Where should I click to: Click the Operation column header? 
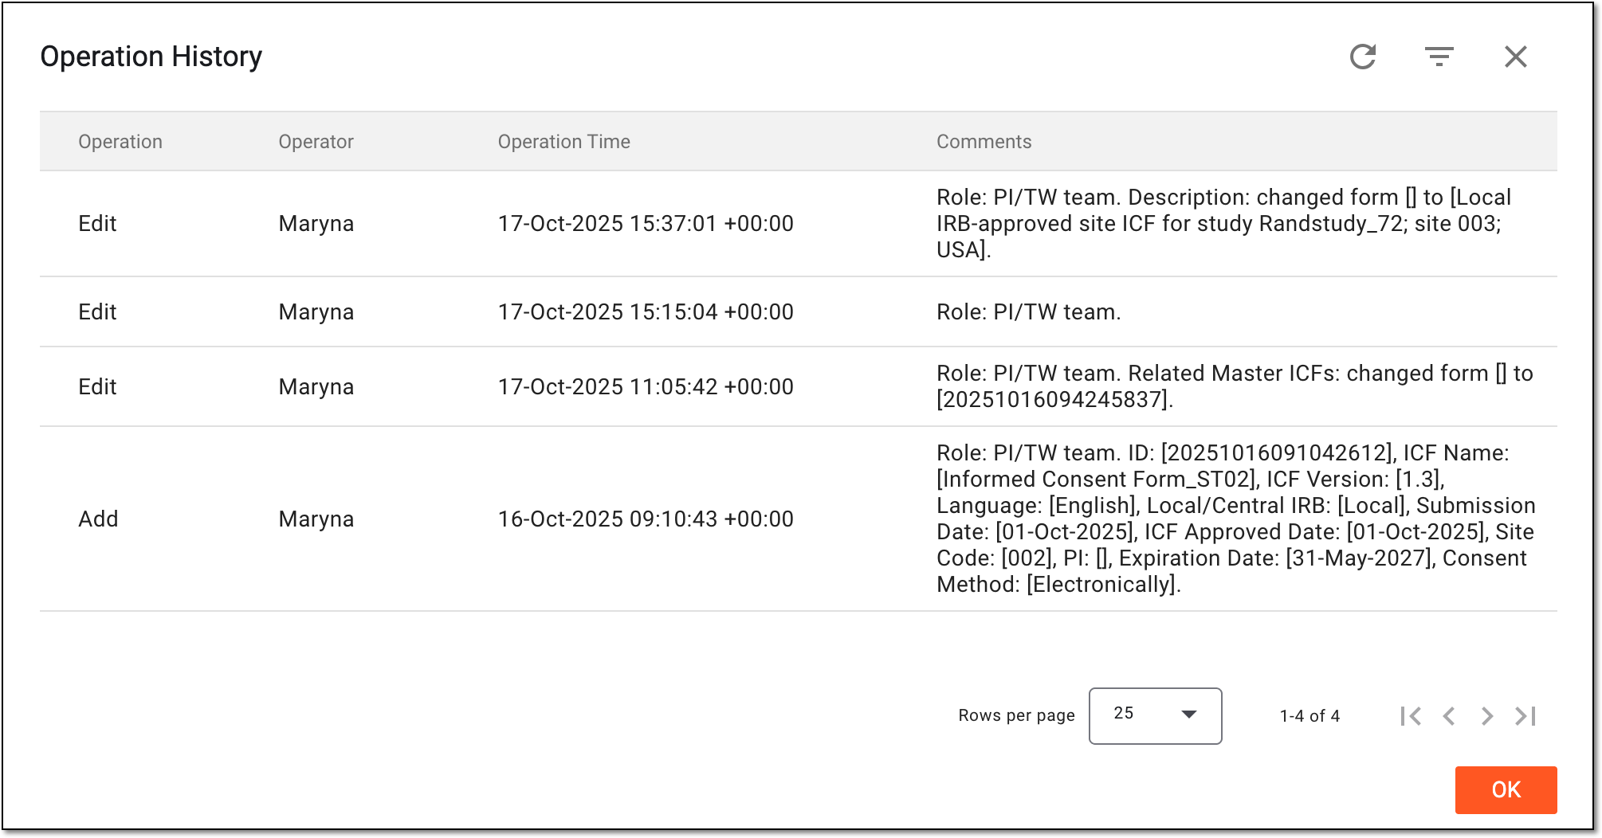pyautogui.click(x=120, y=142)
